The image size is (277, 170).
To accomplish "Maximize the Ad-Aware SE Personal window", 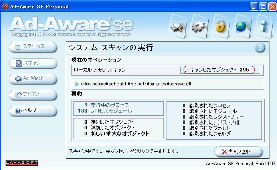I will (263, 7).
